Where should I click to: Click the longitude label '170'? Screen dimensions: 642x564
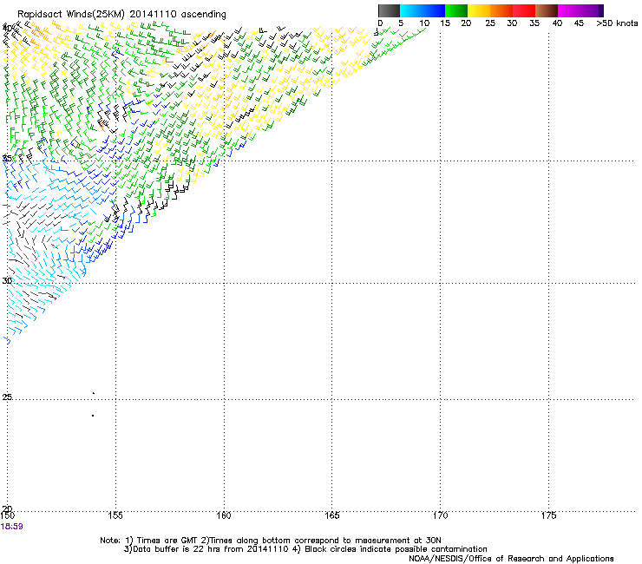click(x=440, y=515)
